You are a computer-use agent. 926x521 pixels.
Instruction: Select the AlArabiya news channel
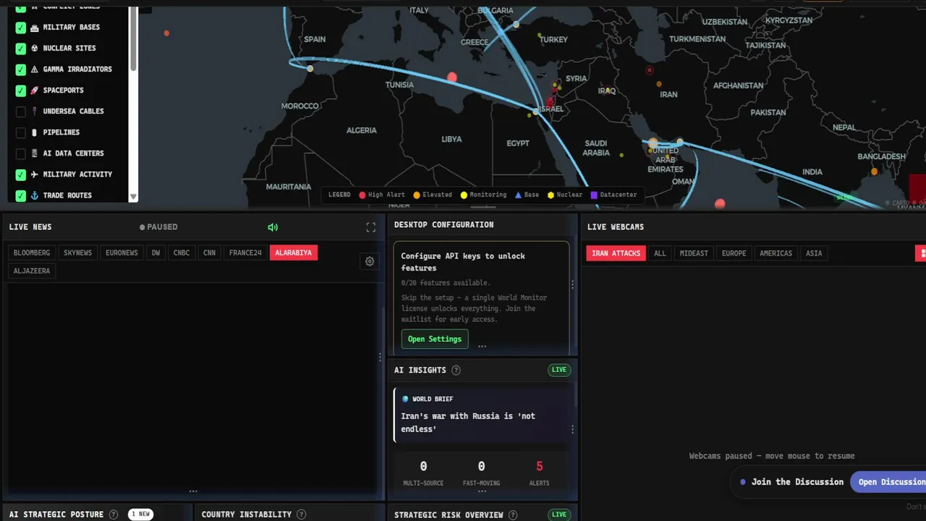coord(294,253)
